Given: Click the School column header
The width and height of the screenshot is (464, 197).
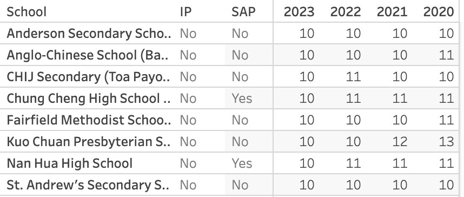Looking at the screenshot, I should [x=26, y=12].
